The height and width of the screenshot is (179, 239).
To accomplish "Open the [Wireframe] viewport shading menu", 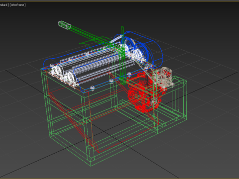I will tap(17, 5).
